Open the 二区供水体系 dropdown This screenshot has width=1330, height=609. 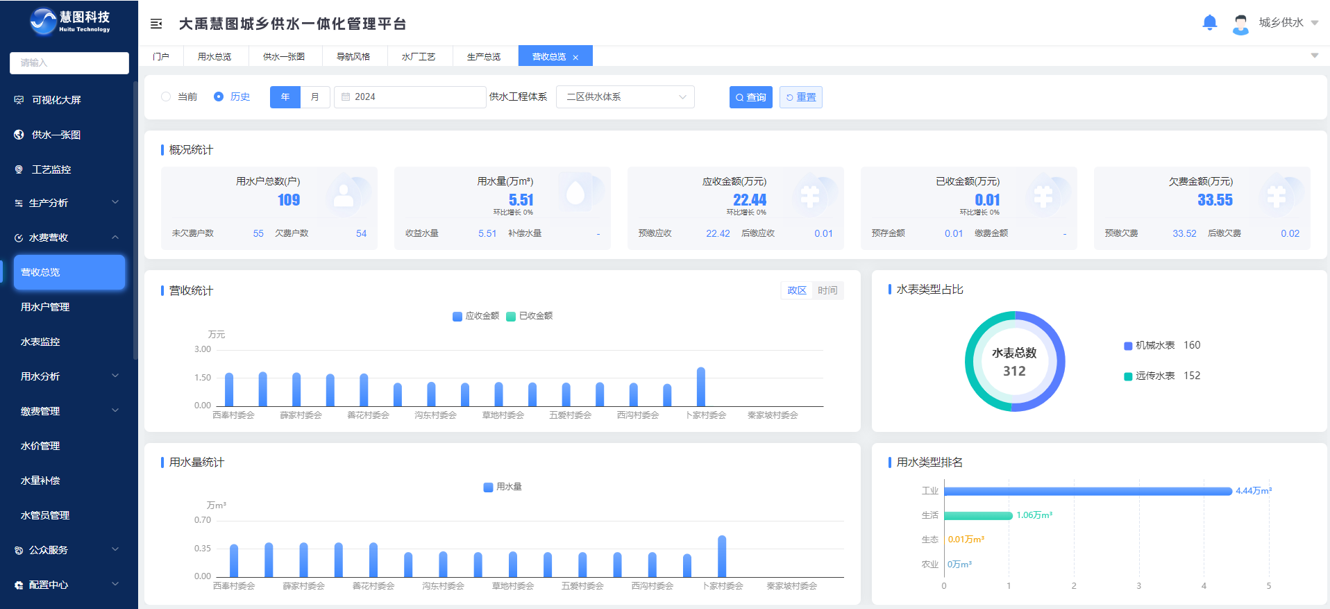pos(625,97)
